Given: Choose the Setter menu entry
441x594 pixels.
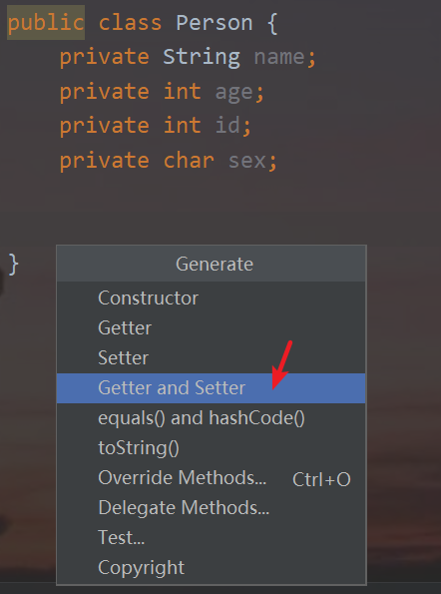Looking at the screenshot, I should pos(211,358).
